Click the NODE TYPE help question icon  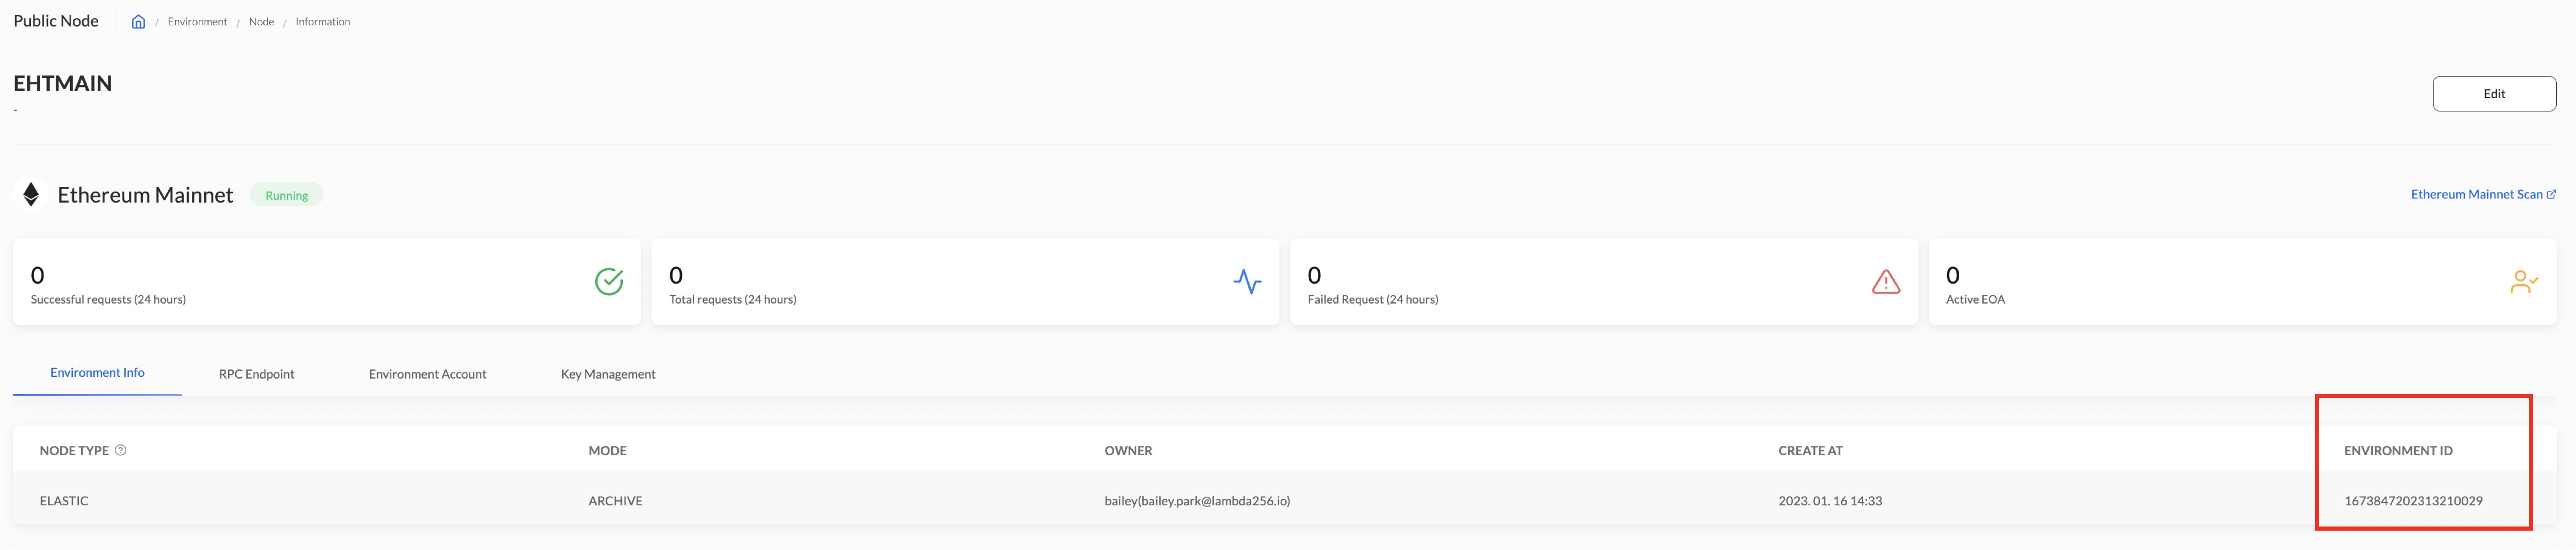[x=121, y=450]
